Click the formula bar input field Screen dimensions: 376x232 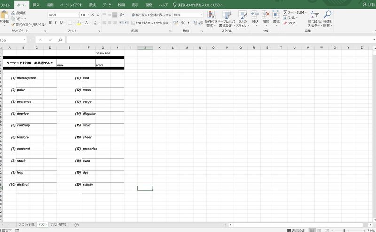pyautogui.click(x=219, y=39)
